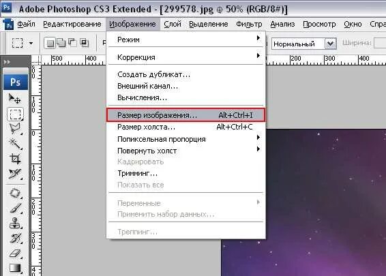Open the Редактирование menu
Viewport: 386px width, 276px height.
pyautogui.click(x=72, y=24)
